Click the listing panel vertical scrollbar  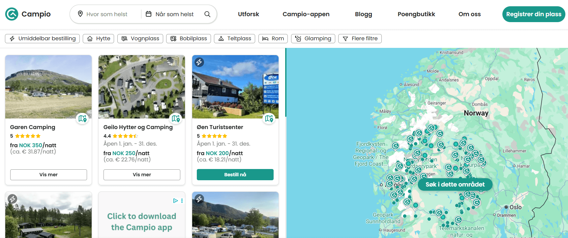tap(286, 83)
